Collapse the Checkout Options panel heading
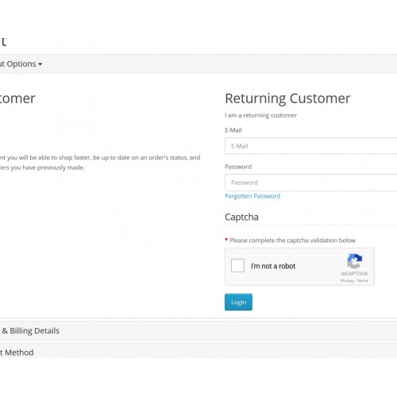 click(x=198, y=64)
